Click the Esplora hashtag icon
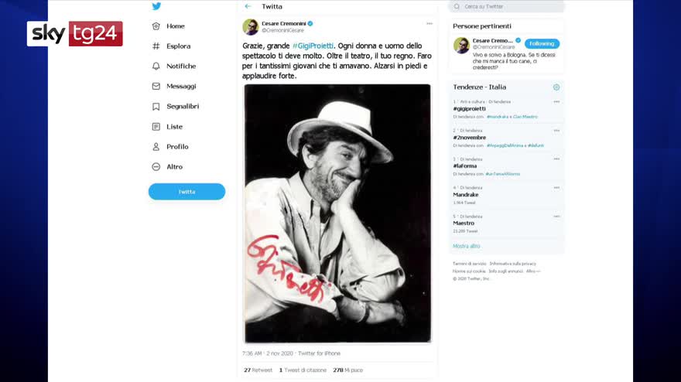This screenshot has width=681, height=382. tap(156, 46)
